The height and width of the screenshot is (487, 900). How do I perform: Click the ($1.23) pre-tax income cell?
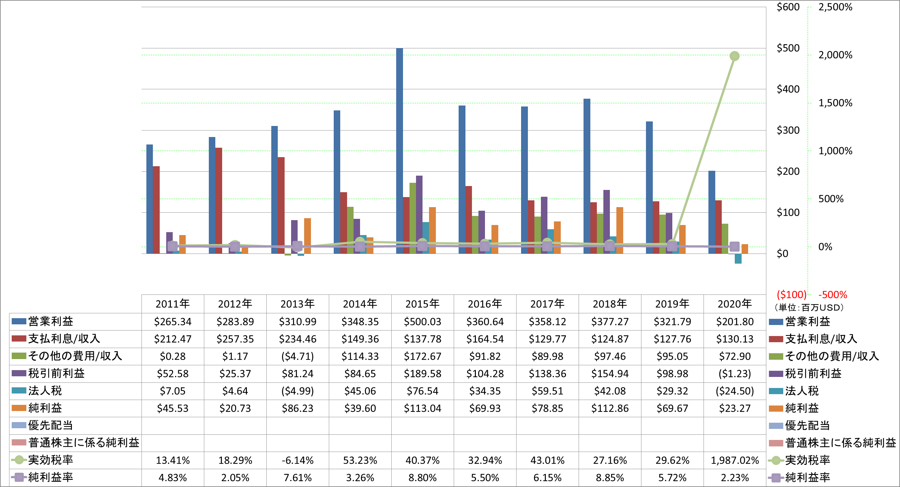click(735, 373)
